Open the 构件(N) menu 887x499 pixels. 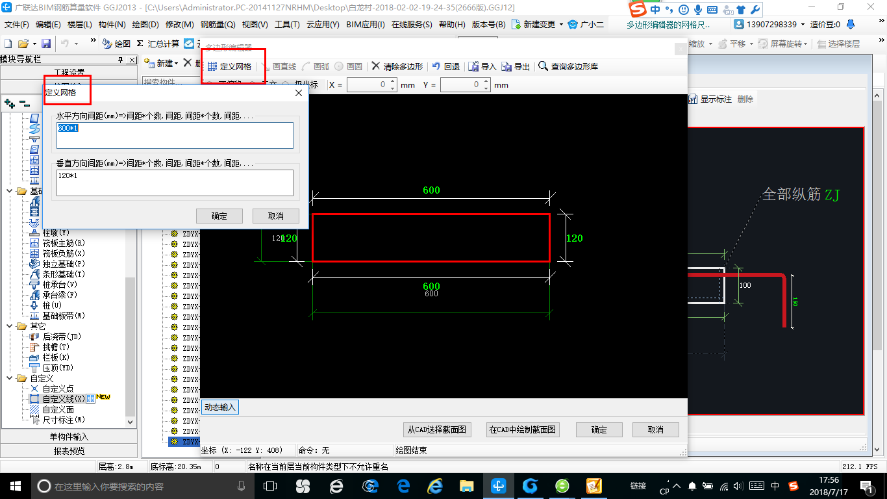tap(112, 24)
